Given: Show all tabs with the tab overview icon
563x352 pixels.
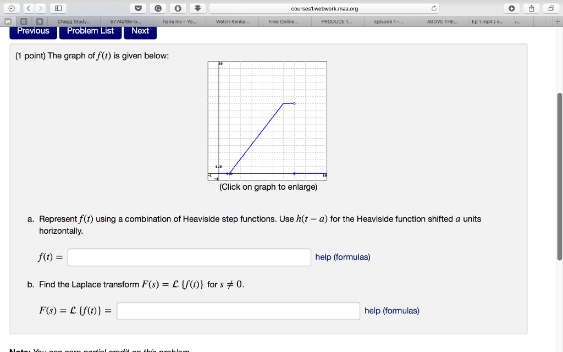Looking at the screenshot, I should pos(553,8).
